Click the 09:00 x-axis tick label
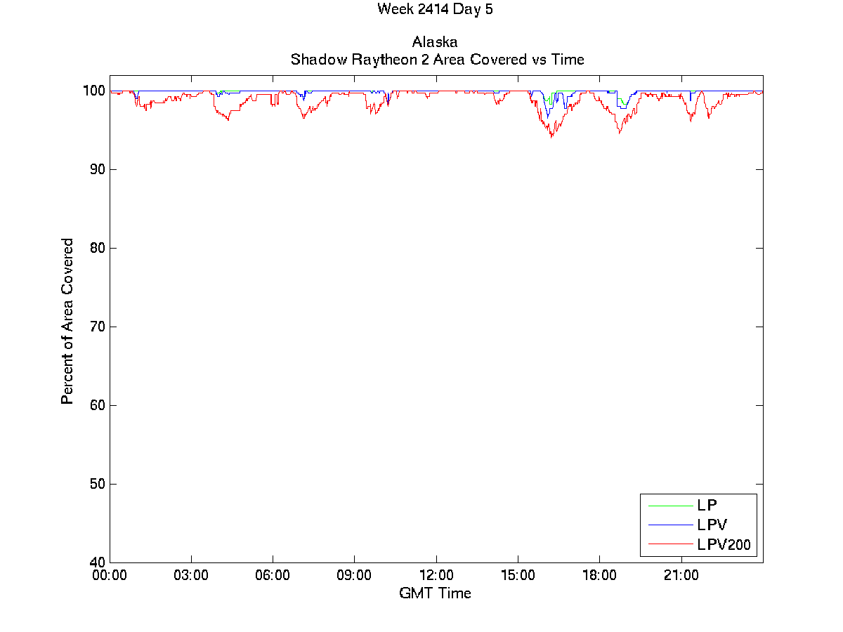843x632 pixels. [354, 576]
